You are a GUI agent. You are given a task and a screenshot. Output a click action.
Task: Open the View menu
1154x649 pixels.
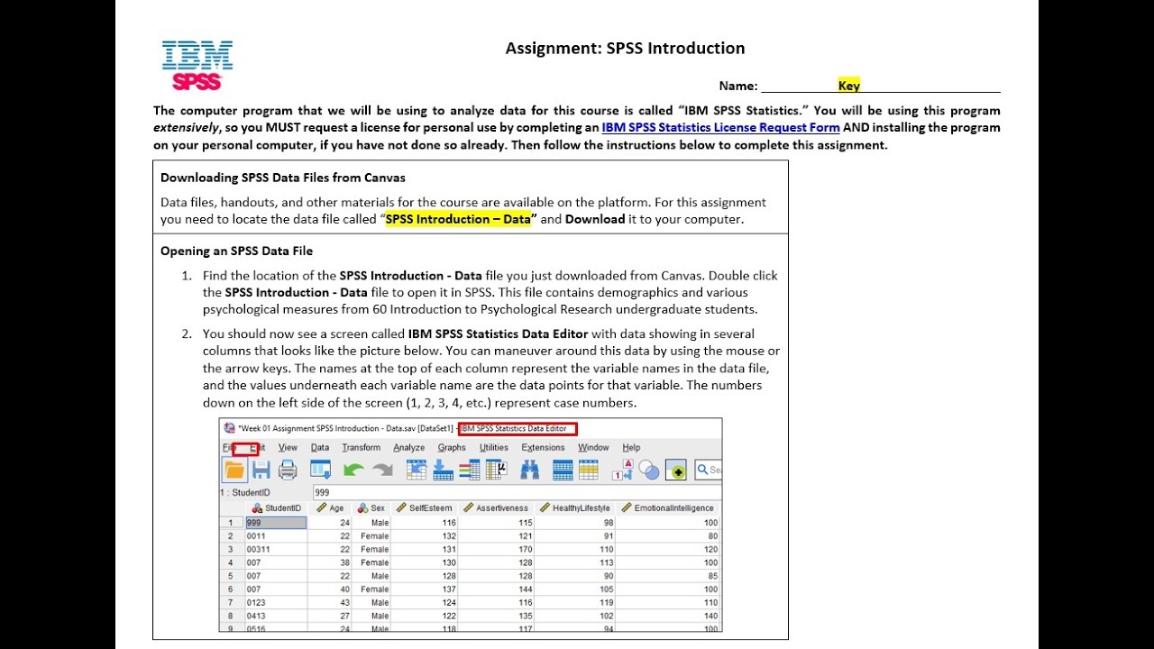[x=288, y=447]
